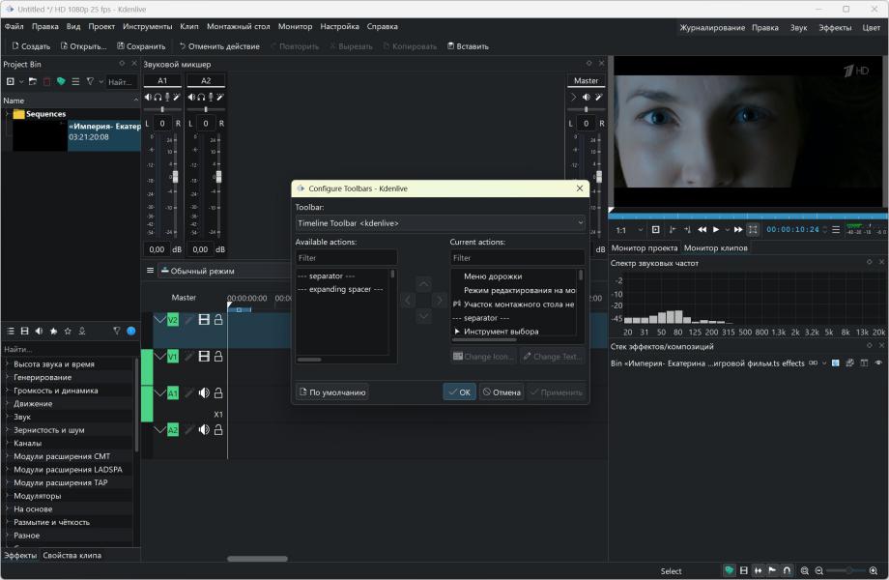This screenshot has width=889, height=580.
Task: Solo the A2 channel with the headphones icon
Action: [200, 97]
